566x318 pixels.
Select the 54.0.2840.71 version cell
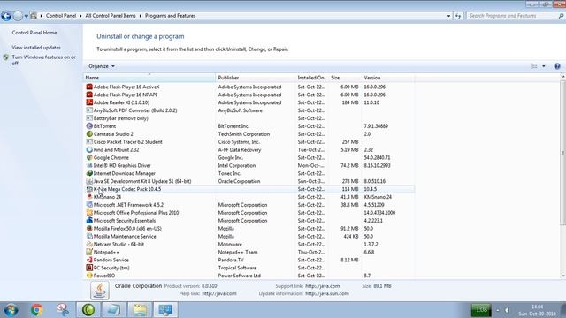coord(377,158)
